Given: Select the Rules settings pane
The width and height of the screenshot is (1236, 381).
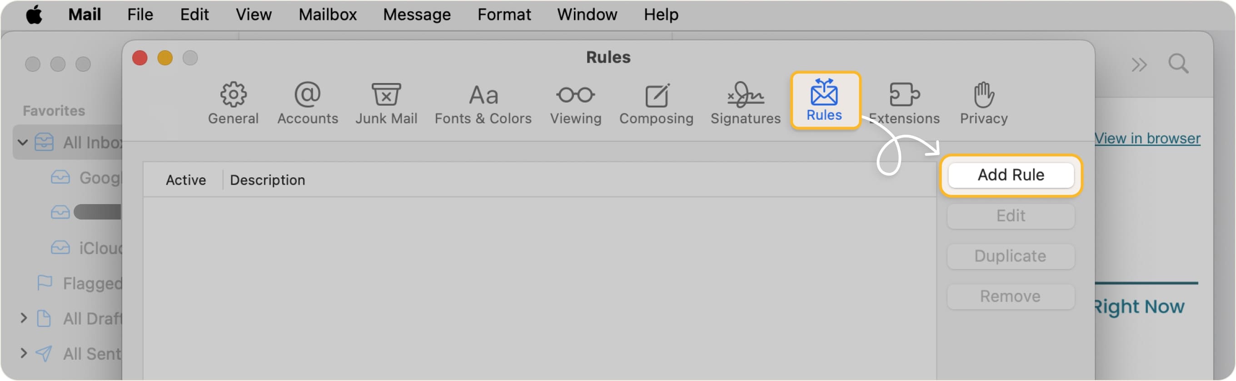Looking at the screenshot, I should click(x=825, y=102).
